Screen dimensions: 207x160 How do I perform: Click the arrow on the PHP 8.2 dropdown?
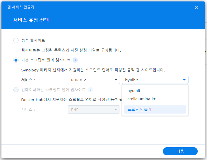click(x=116, y=80)
